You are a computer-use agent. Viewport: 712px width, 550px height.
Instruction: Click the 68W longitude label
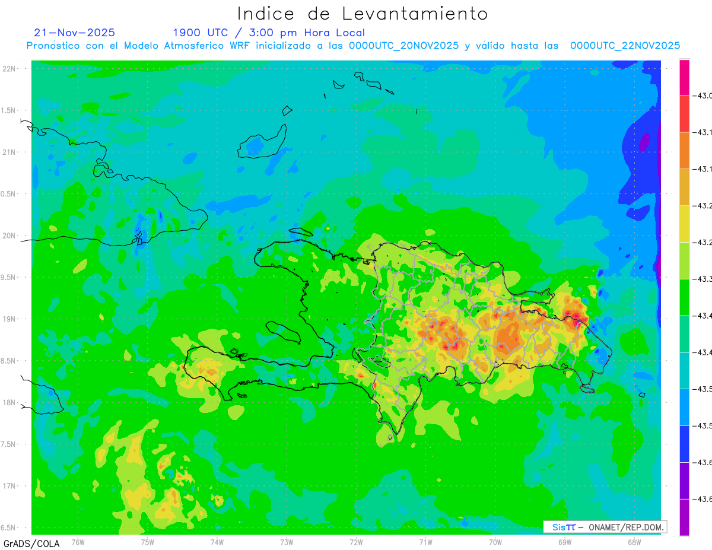point(634,541)
